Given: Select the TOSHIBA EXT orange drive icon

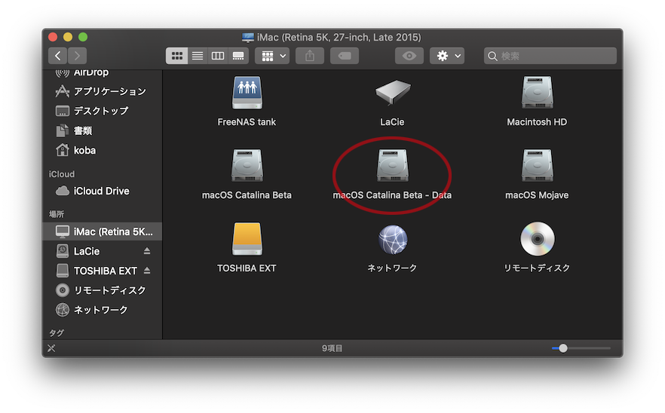Looking at the screenshot, I should point(247,239).
